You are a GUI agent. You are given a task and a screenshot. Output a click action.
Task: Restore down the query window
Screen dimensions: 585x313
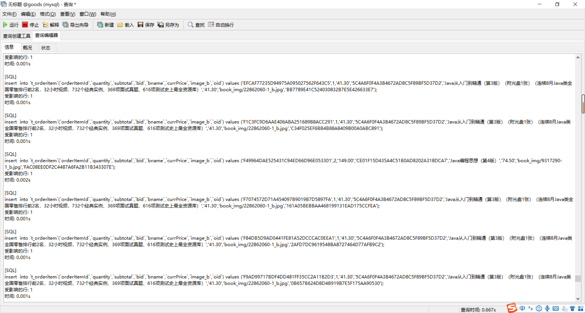point(557,4)
